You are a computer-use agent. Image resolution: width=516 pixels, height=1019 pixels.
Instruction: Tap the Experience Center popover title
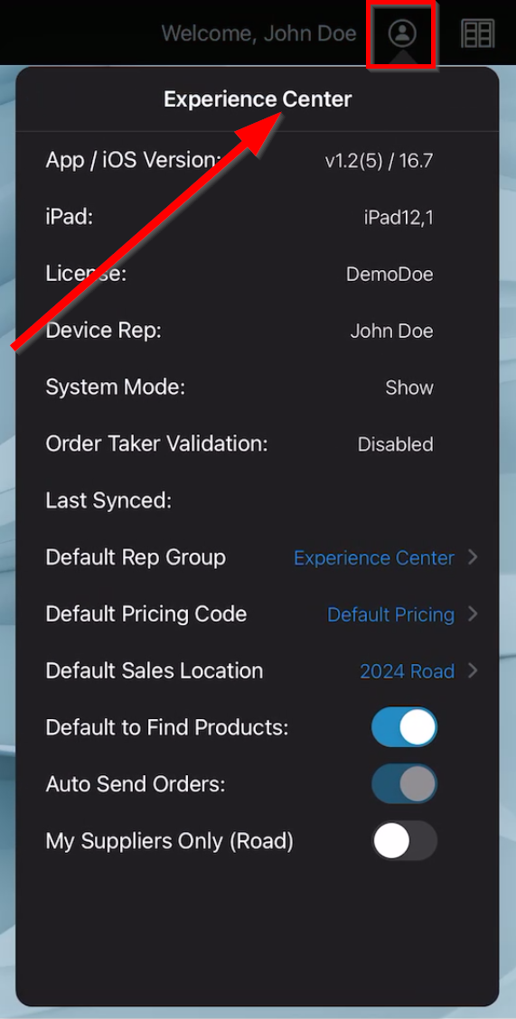pyautogui.click(x=258, y=99)
